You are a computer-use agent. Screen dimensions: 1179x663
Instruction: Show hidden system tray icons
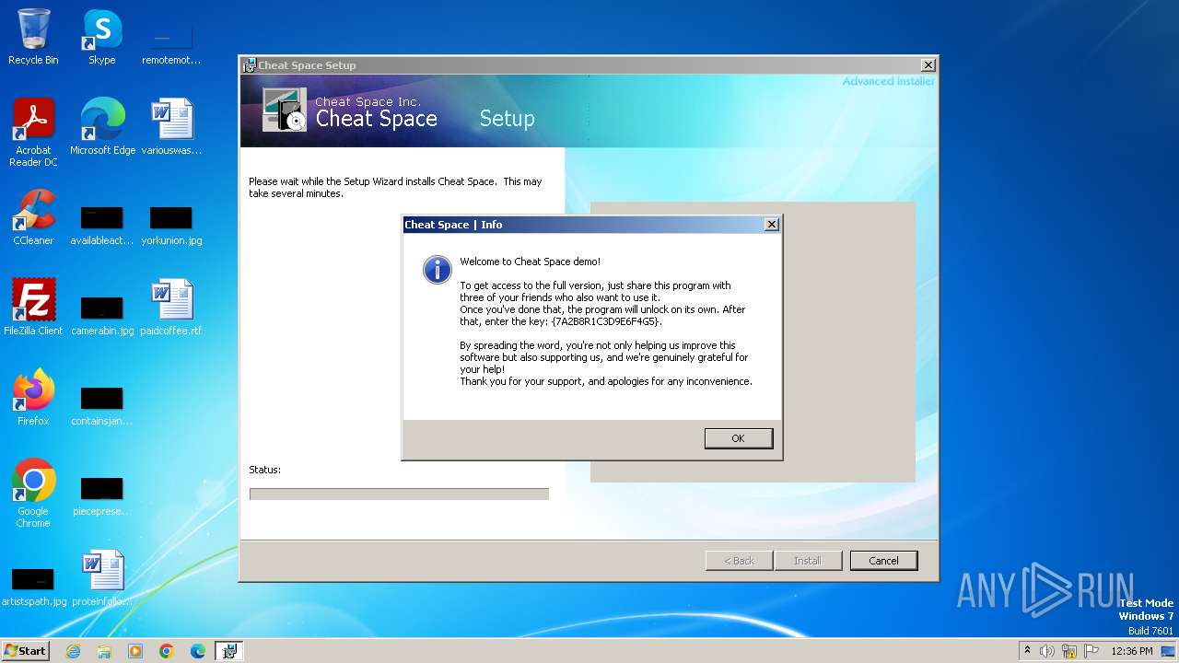[x=1027, y=650]
